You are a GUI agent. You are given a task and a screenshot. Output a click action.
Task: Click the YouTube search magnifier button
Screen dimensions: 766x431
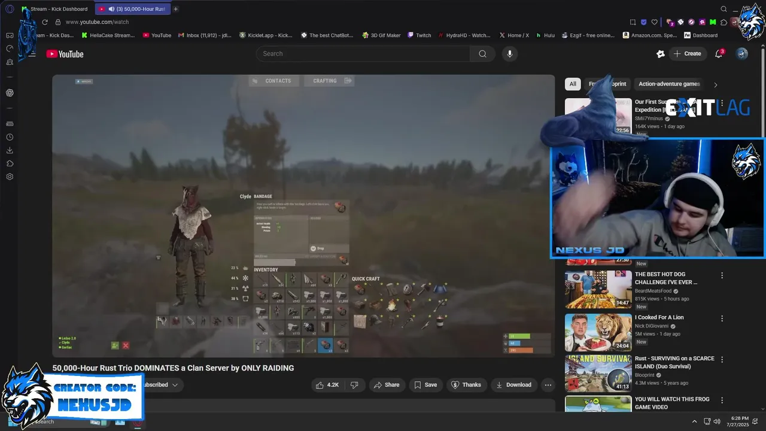[x=482, y=54]
